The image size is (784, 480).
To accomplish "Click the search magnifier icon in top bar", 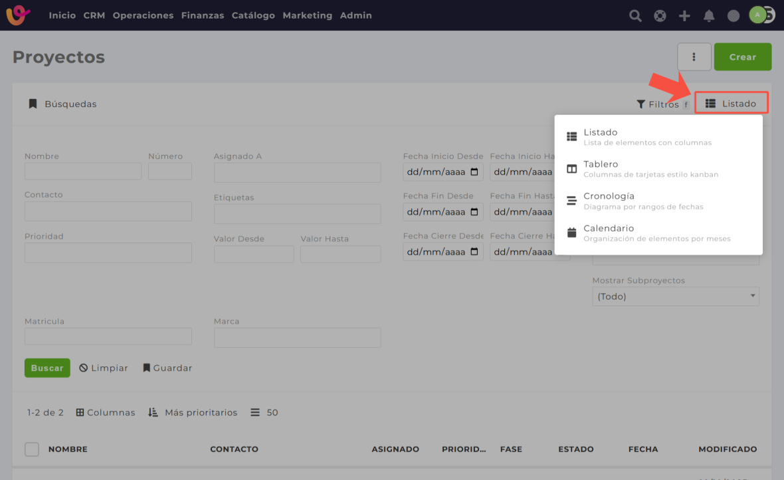I will (x=635, y=15).
